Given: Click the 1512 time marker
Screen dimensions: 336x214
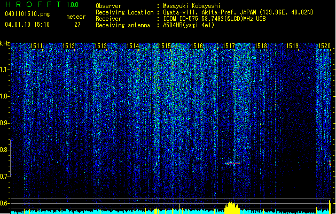Looking at the screenshot, I should [x=68, y=46].
